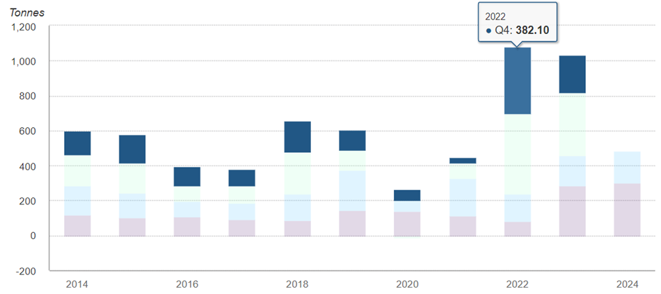Click the blue bullet dot in the tooltip
Screen dimensions: 661x294
pyautogui.click(x=489, y=31)
